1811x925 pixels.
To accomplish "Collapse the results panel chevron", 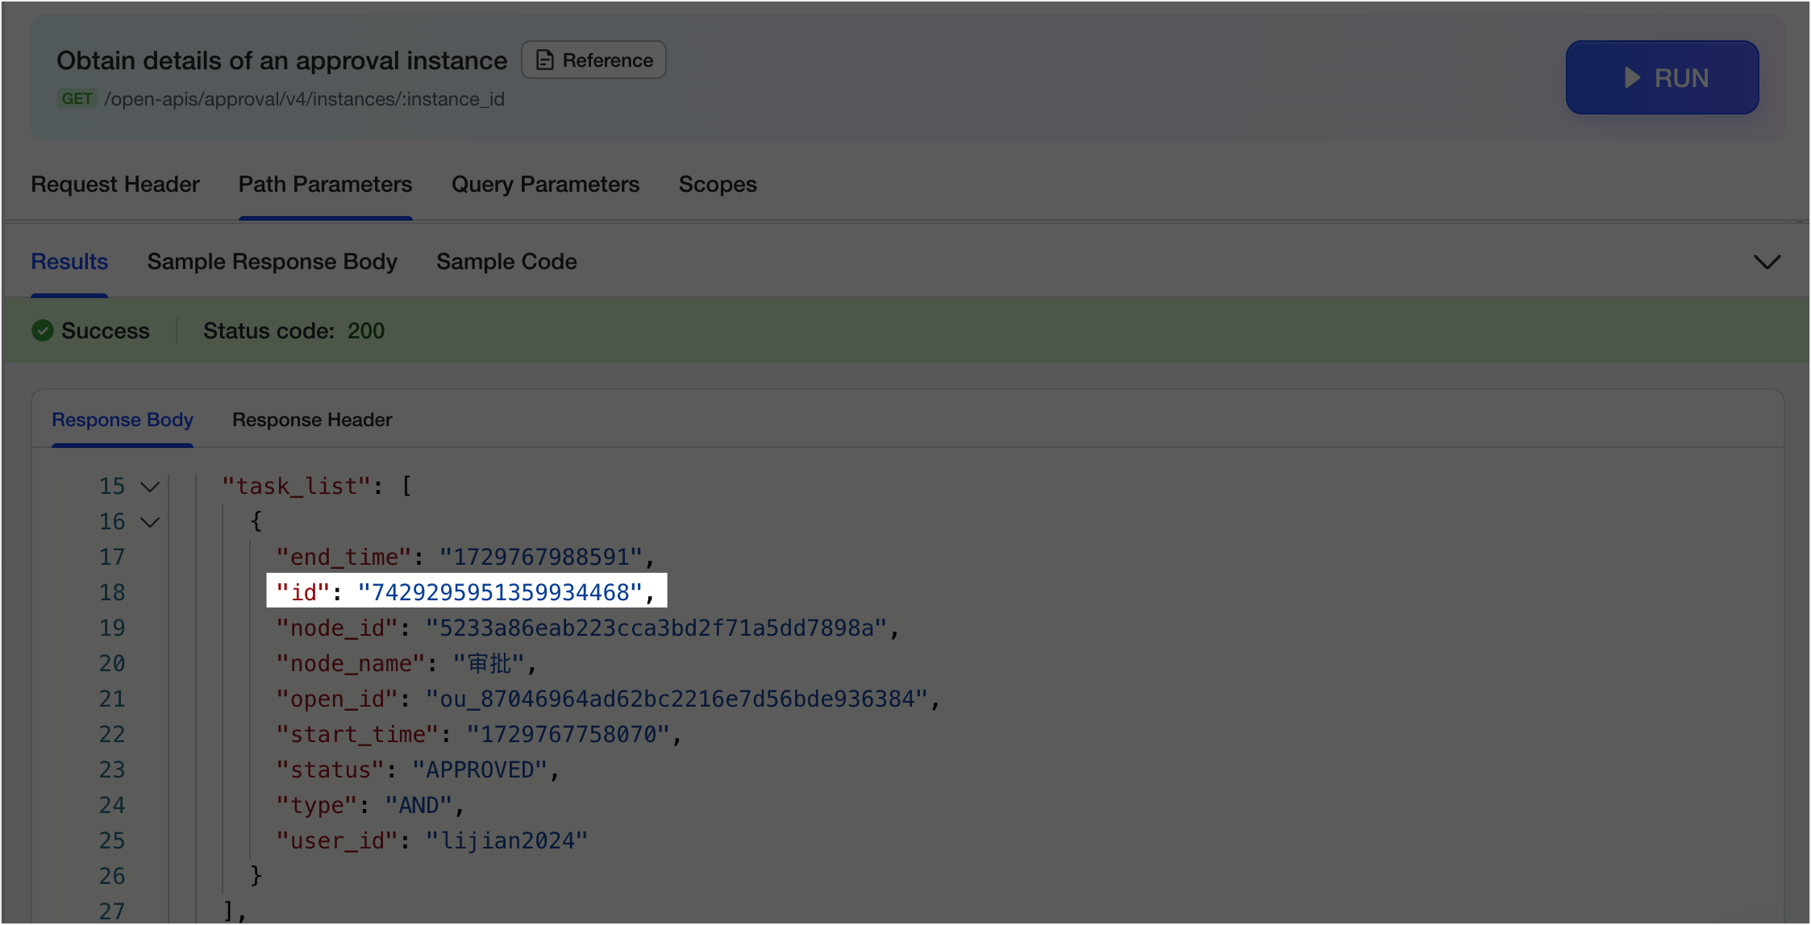I will click(x=1767, y=262).
